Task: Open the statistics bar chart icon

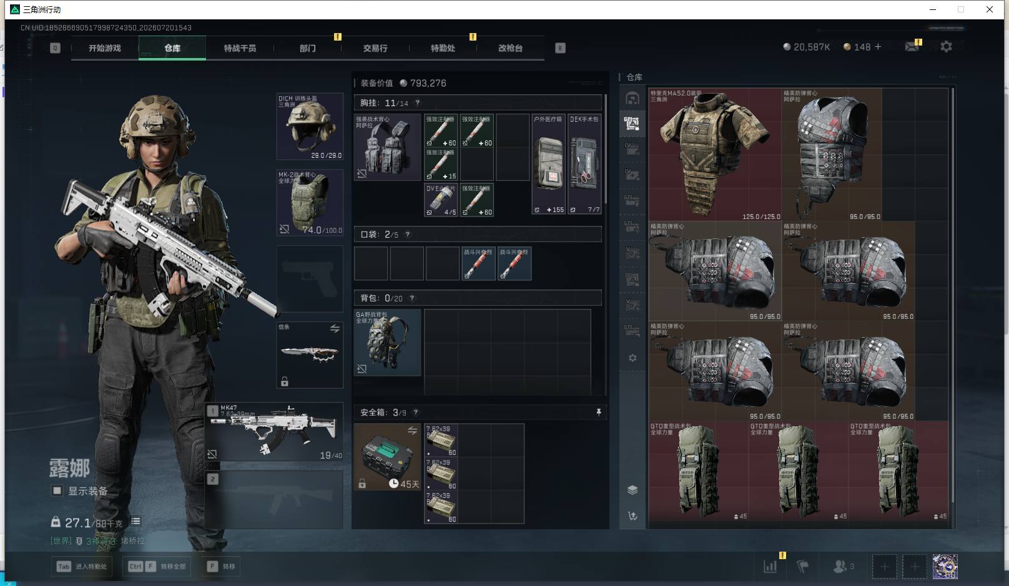Action: (x=770, y=567)
